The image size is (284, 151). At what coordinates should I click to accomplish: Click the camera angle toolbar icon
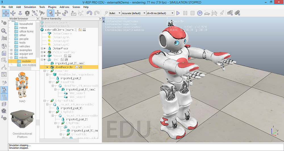coord(27,13)
